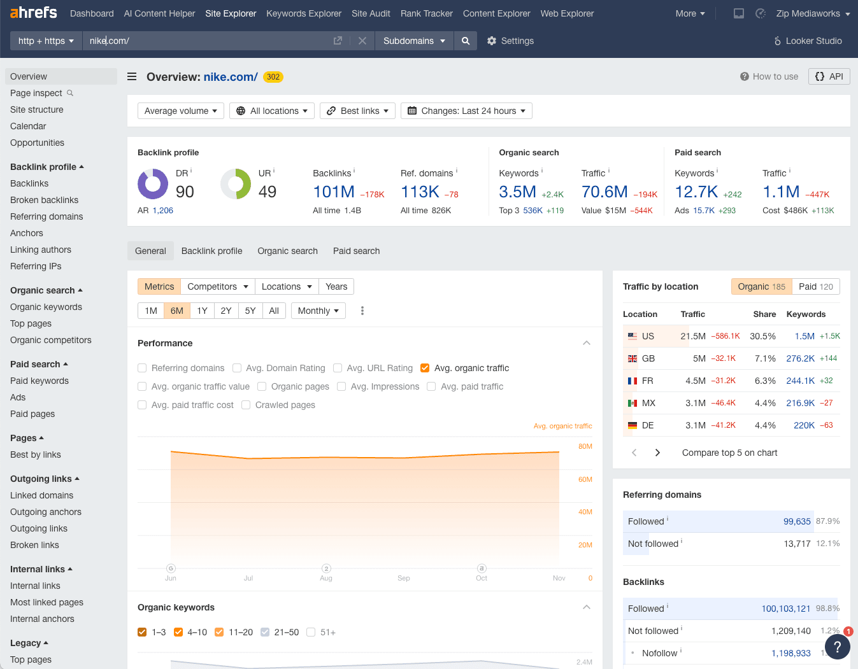Image resolution: width=858 pixels, height=669 pixels.
Task: Check the 51+ keywords position checkbox
Action: click(x=311, y=632)
